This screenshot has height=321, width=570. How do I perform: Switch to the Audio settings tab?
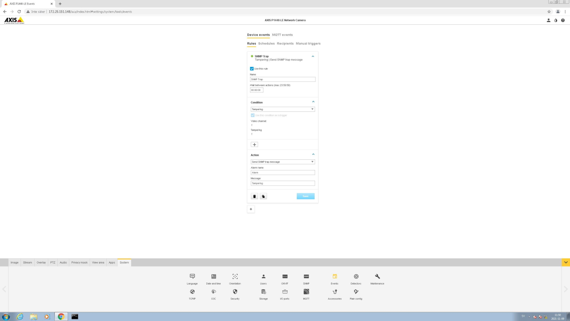click(63, 262)
